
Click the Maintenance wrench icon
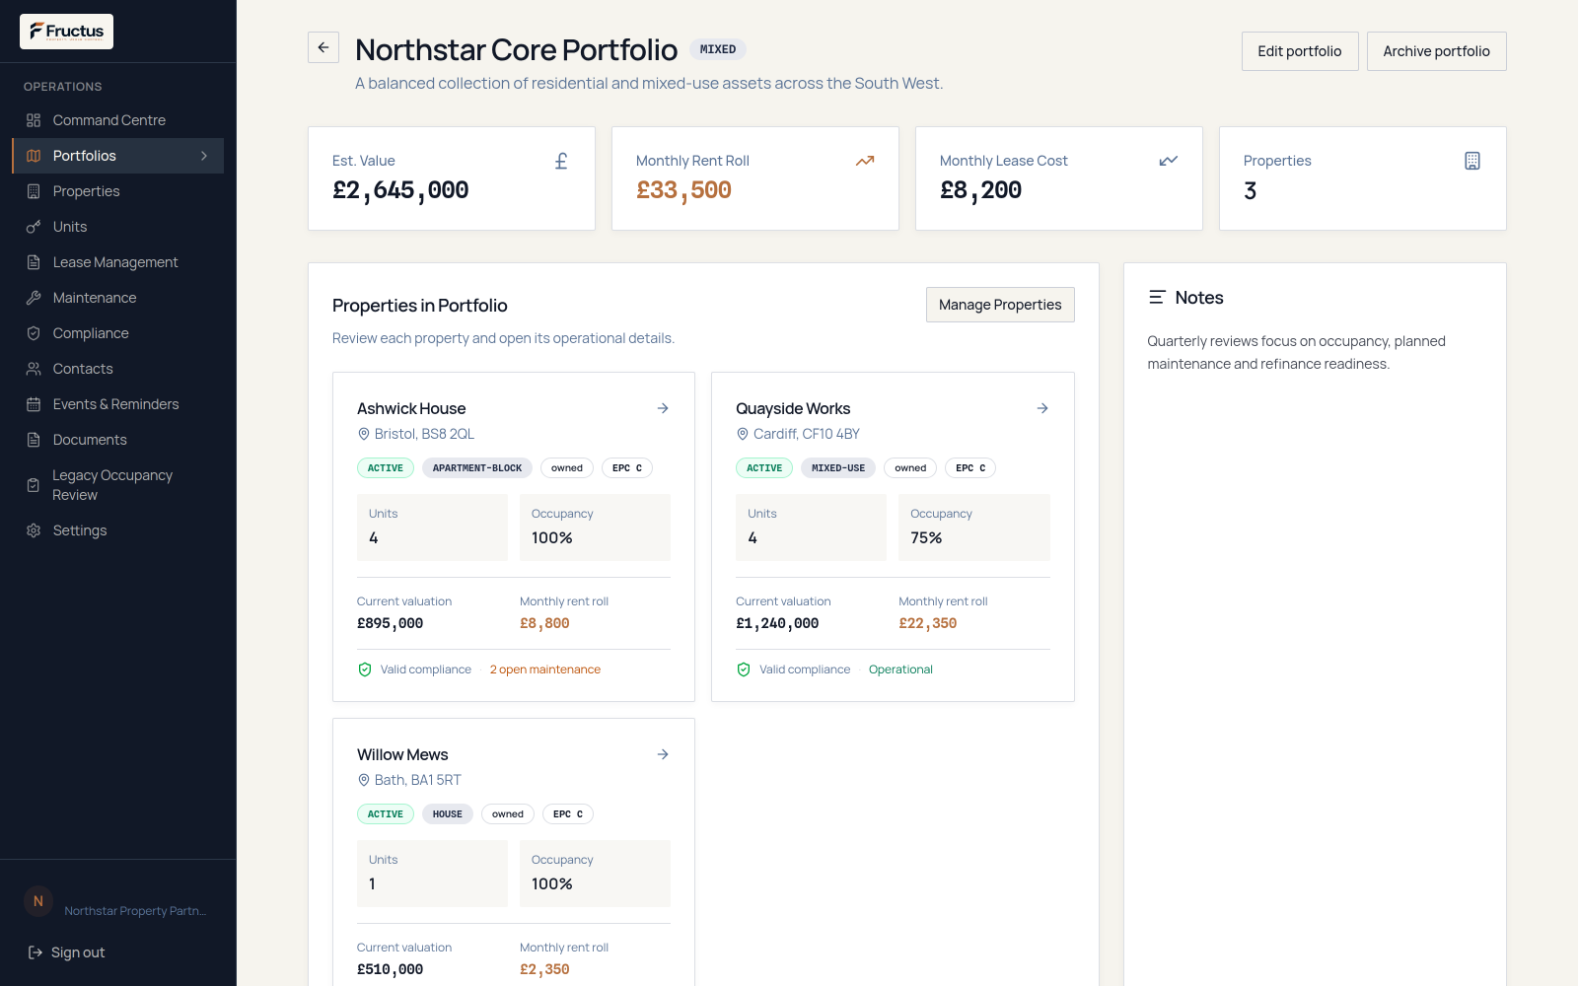34,298
